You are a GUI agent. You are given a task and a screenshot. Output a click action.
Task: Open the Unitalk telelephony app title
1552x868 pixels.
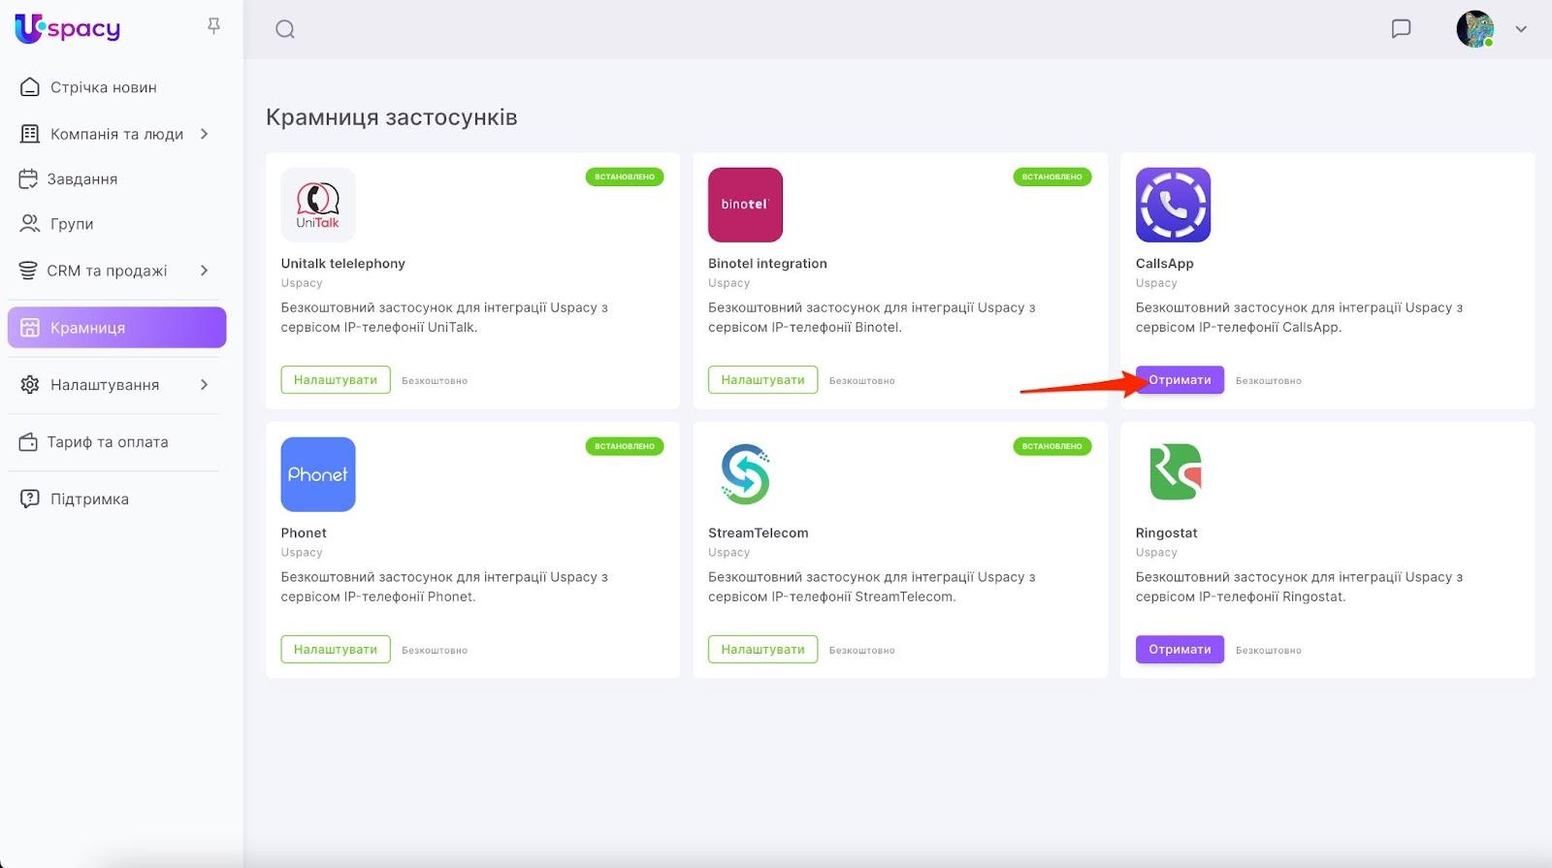343,264
